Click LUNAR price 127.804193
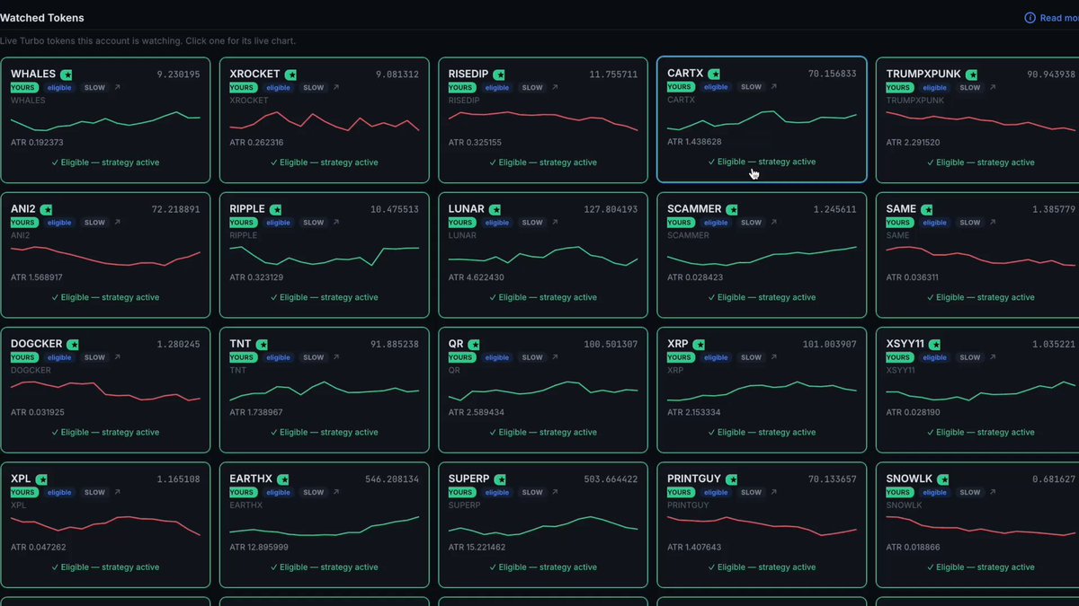 (x=611, y=209)
